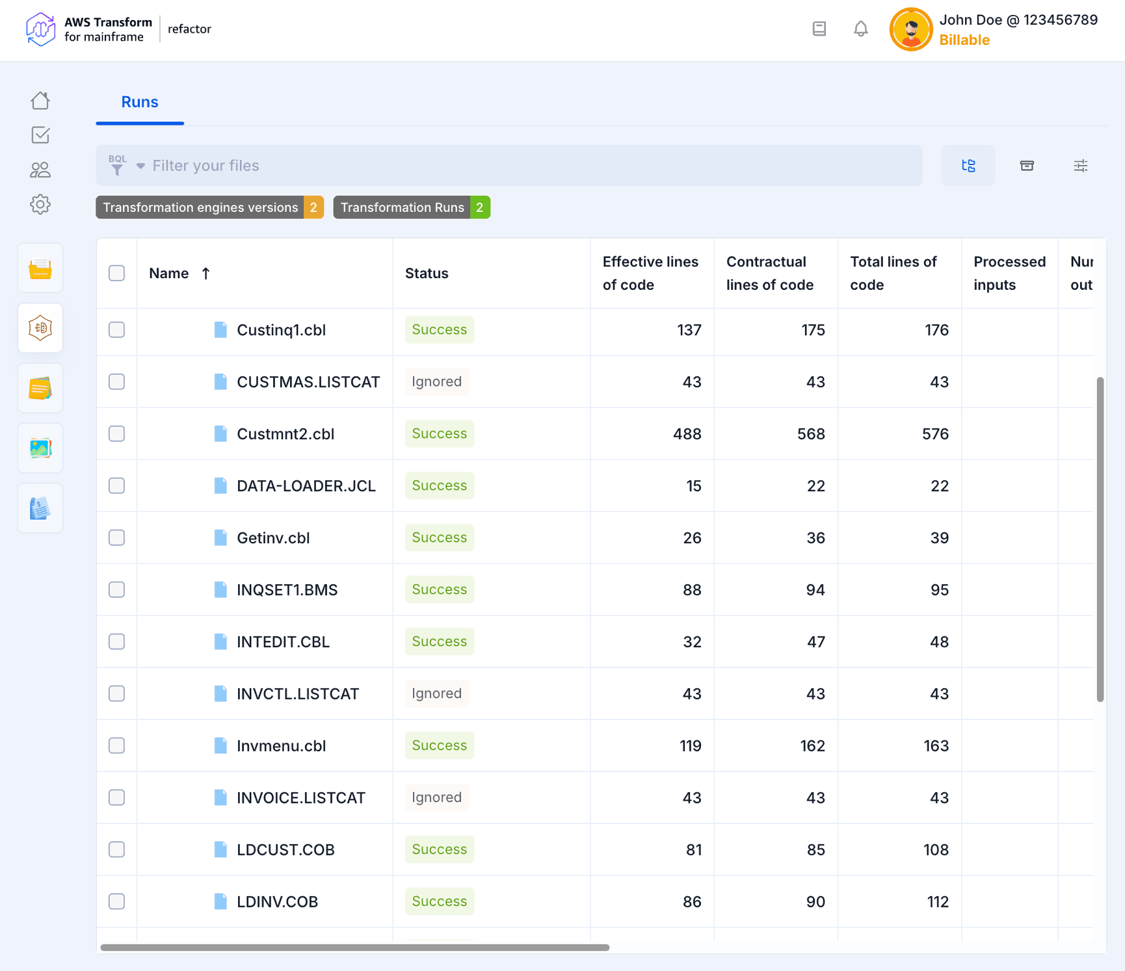This screenshot has height=971, width=1125.
Task: Select the Custinq1.cbl row checkbox
Action: 117,330
